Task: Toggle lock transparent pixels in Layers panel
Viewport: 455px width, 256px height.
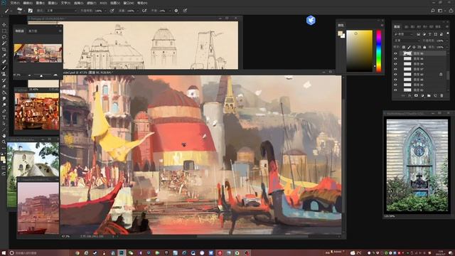Action: pyautogui.click(x=403, y=47)
